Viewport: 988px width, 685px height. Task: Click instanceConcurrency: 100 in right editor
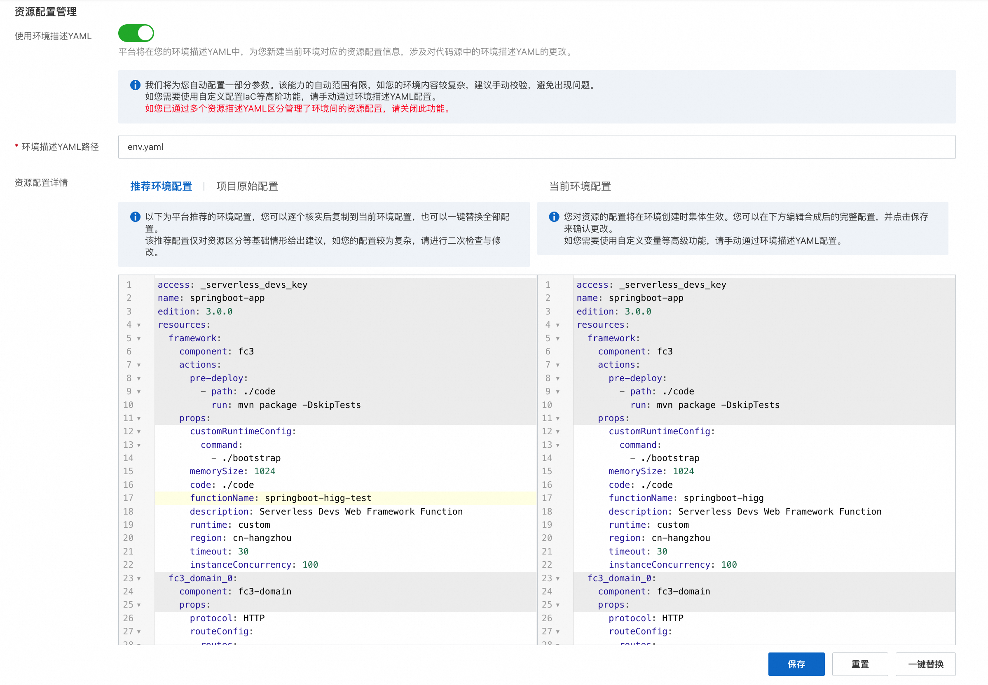click(x=673, y=565)
